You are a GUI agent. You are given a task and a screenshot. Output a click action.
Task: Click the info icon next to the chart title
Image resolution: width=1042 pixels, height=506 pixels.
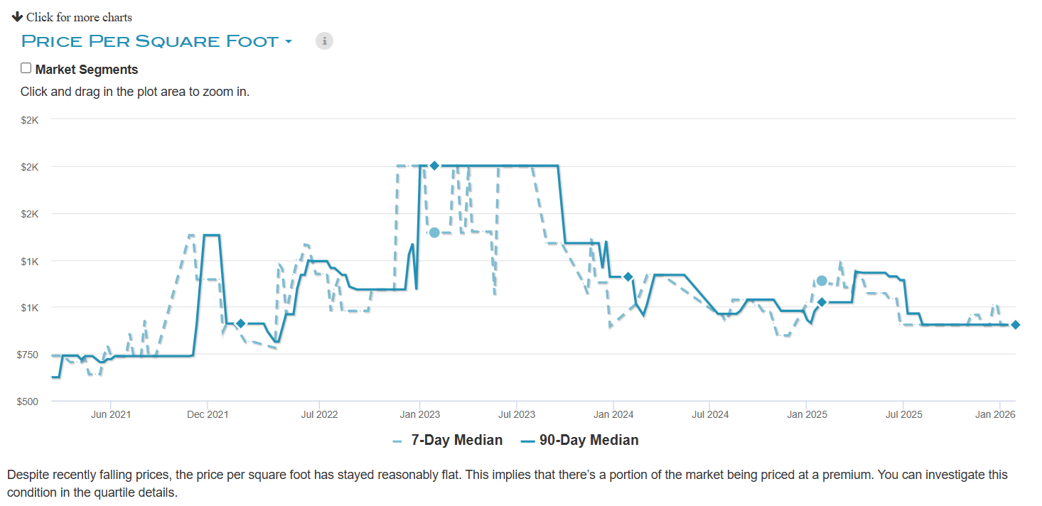click(324, 41)
